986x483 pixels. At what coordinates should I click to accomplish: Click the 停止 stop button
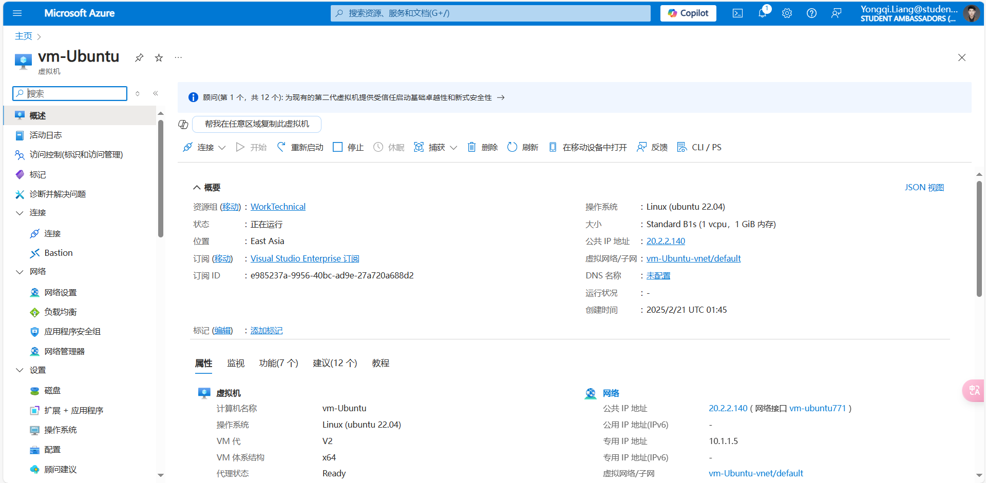(348, 147)
